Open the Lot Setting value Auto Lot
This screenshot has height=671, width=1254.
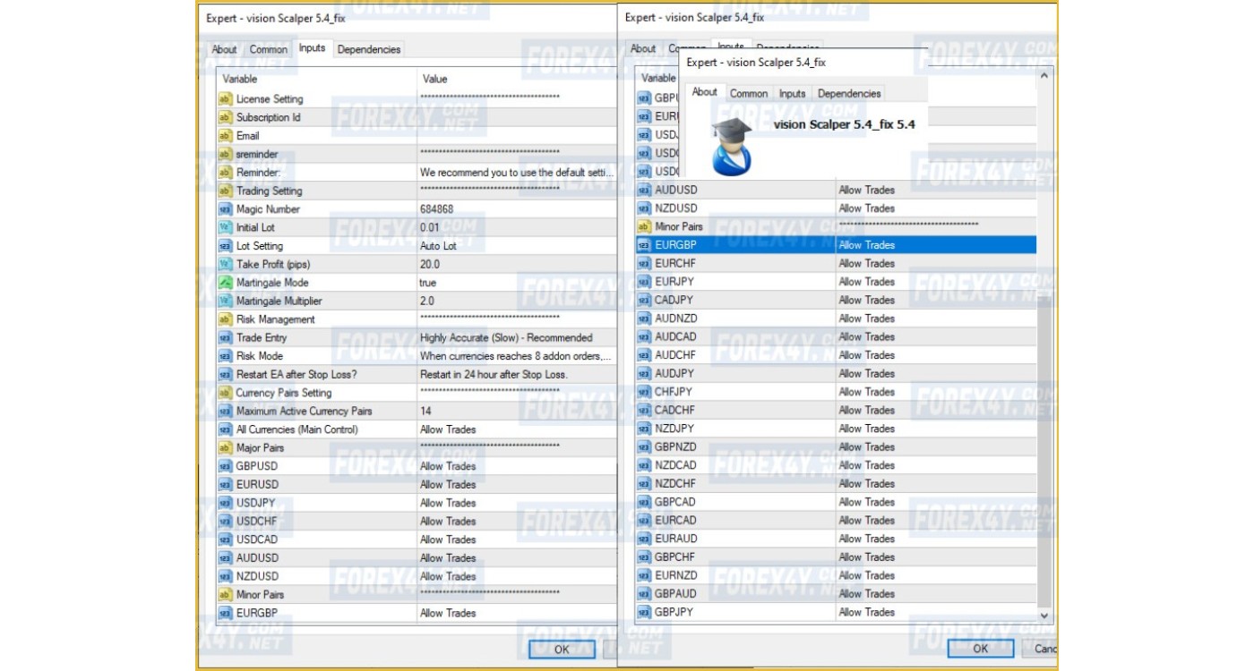(515, 246)
